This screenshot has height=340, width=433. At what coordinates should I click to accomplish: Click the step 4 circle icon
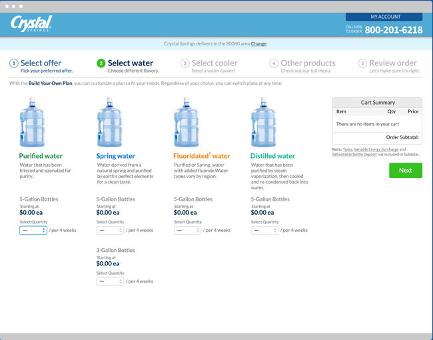tap(274, 63)
